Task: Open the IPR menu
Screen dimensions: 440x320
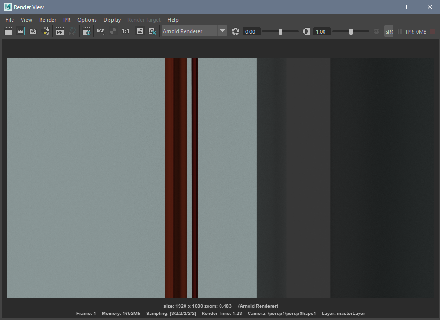Action: click(x=66, y=20)
